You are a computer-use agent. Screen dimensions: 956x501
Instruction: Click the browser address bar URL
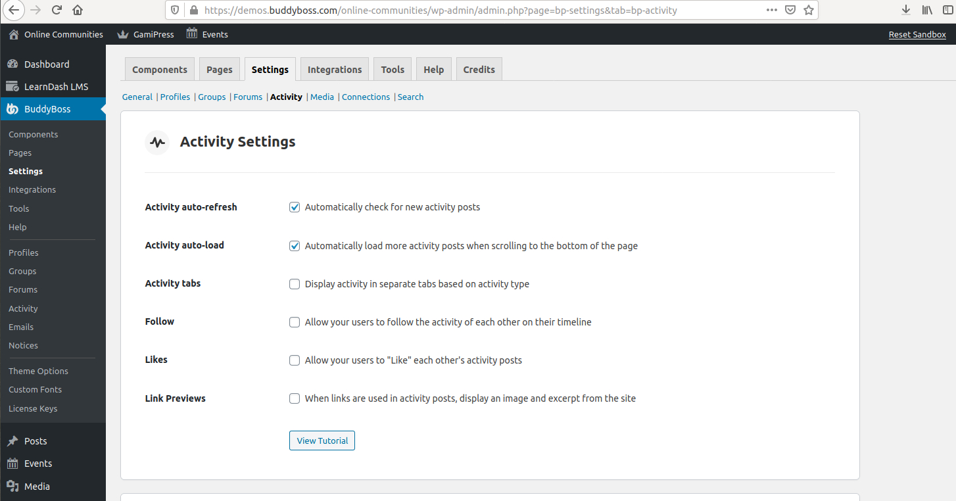coord(441,11)
